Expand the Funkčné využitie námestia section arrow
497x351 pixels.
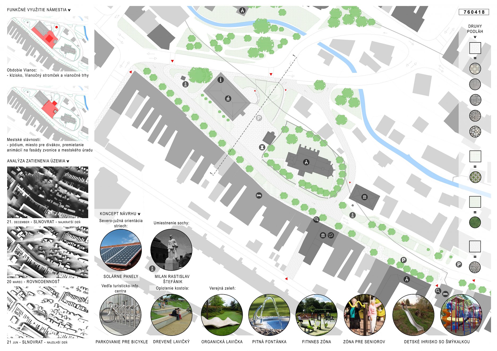point(69,10)
